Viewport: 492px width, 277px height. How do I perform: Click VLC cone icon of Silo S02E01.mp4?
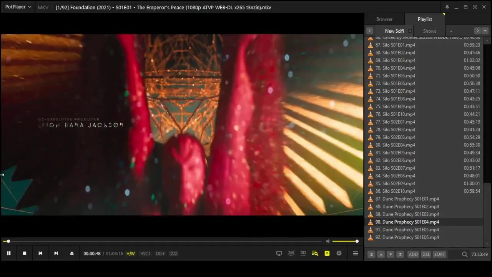click(371, 122)
